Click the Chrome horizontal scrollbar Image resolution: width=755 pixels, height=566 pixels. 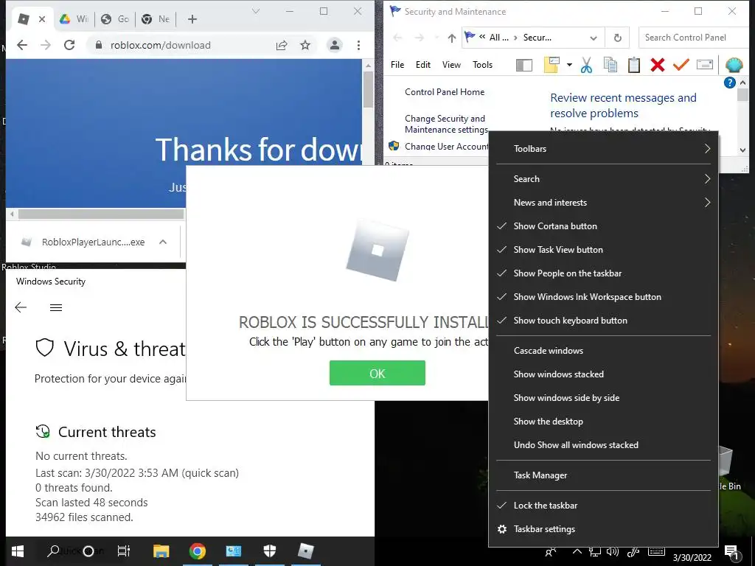pos(101,214)
